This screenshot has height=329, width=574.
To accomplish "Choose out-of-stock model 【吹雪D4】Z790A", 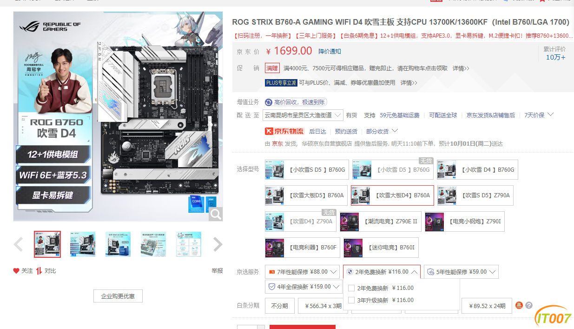I will pos(300,222).
